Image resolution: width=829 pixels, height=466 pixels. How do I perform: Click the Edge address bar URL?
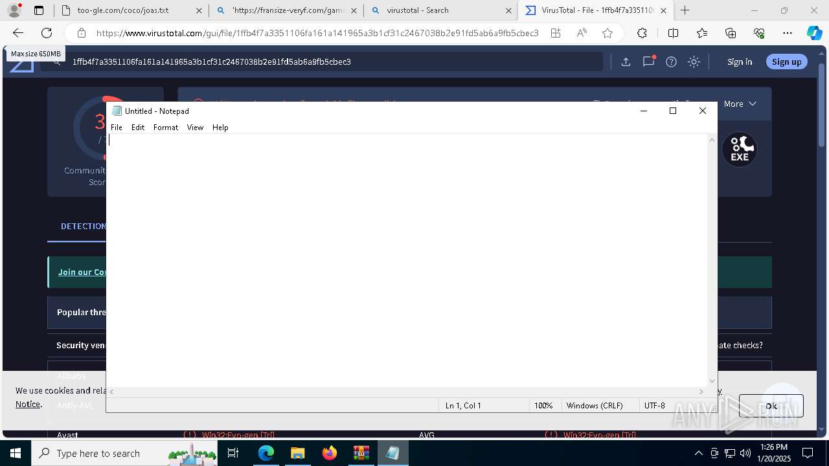coord(317,33)
